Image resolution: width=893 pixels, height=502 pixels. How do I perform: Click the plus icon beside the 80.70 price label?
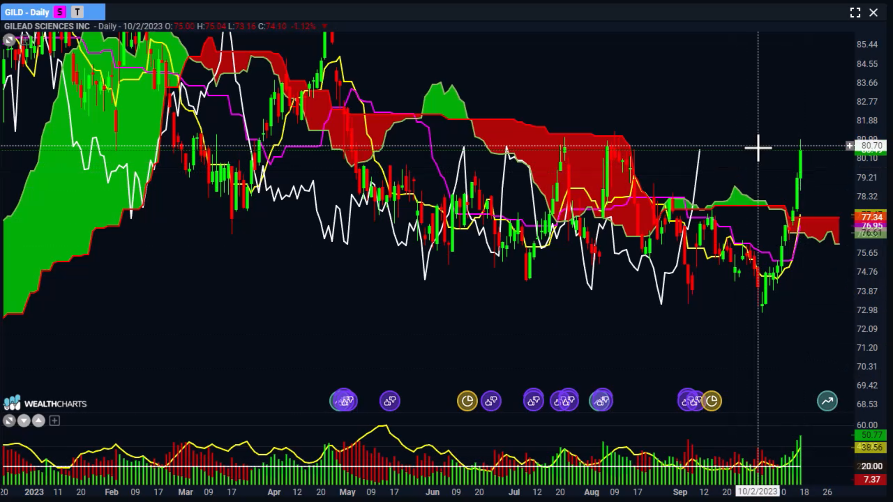849,146
